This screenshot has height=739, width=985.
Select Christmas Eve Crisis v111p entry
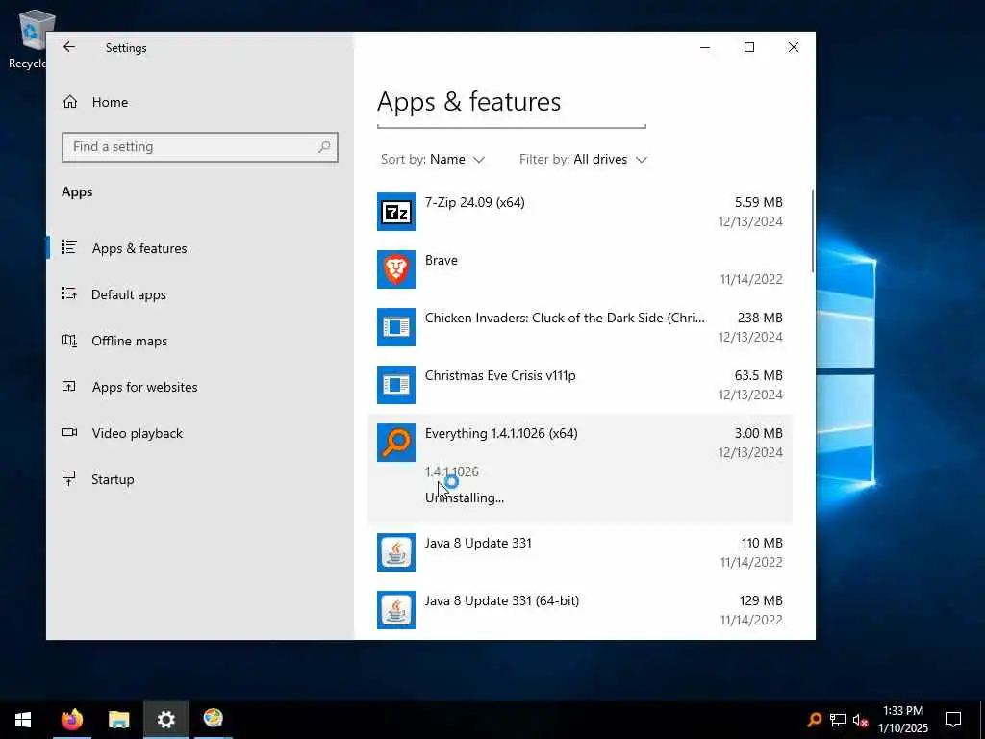(x=500, y=376)
